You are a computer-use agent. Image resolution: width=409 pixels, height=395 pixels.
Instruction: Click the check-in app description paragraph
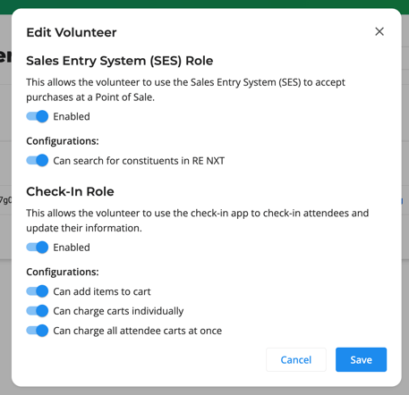point(198,221)
